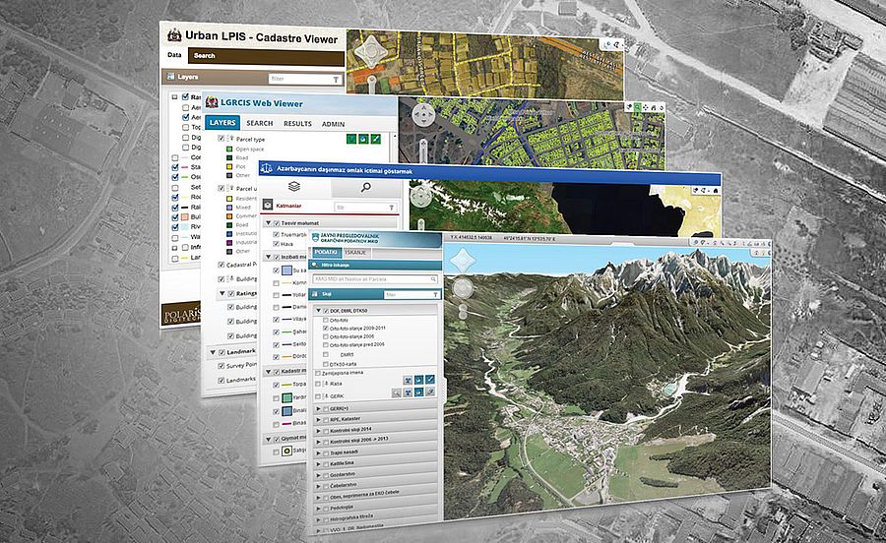Click the magnifier search icon in Azerbaijani viewer
This screenshot has height=543, width=886.
pyautogui.click(x=364, y=186)
